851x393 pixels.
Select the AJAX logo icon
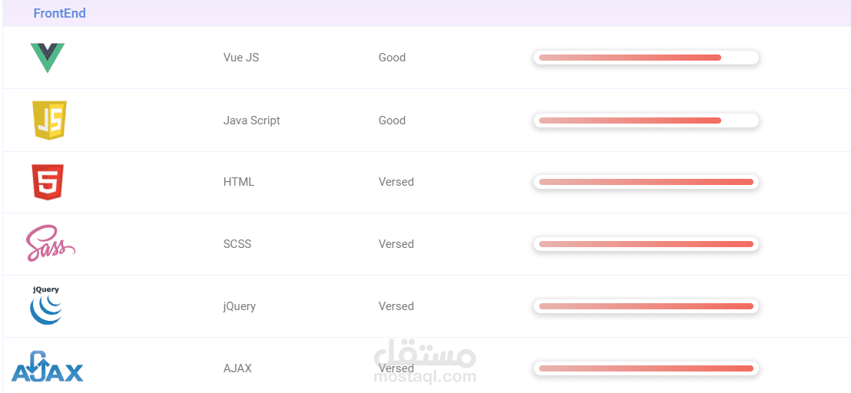[47, 366]
